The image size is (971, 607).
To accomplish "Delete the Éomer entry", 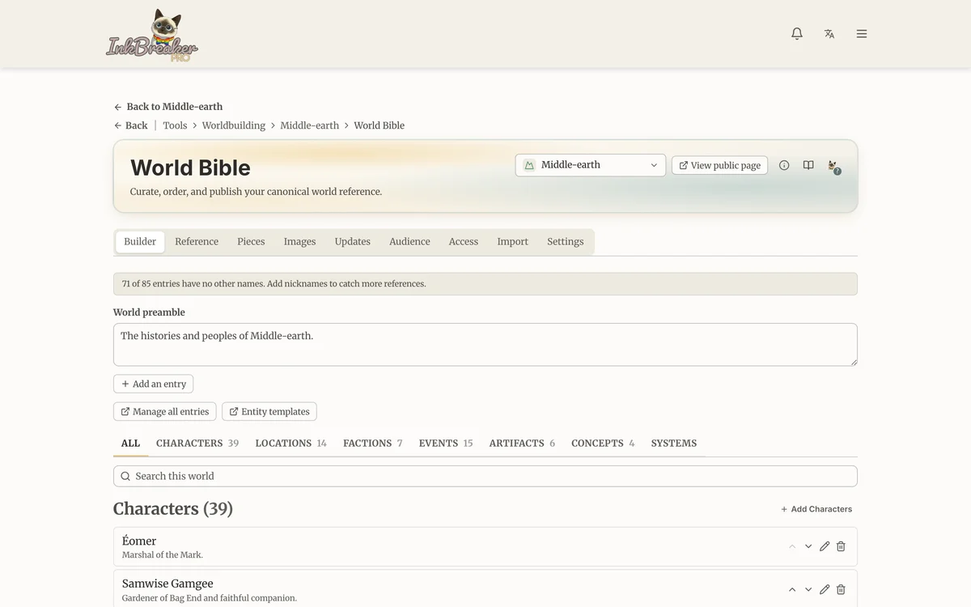I will (841, 546).
